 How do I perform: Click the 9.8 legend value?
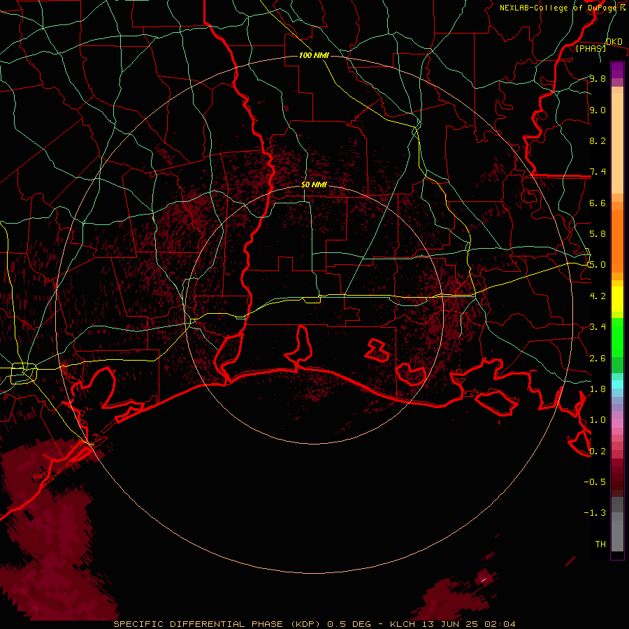coord(598,78)
